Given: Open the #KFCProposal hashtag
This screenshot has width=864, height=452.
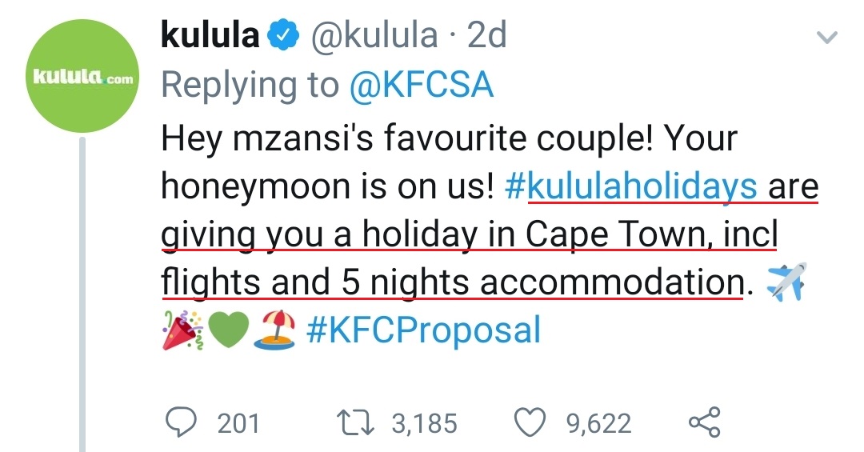Looking at the screenshot, I should 423,330.
